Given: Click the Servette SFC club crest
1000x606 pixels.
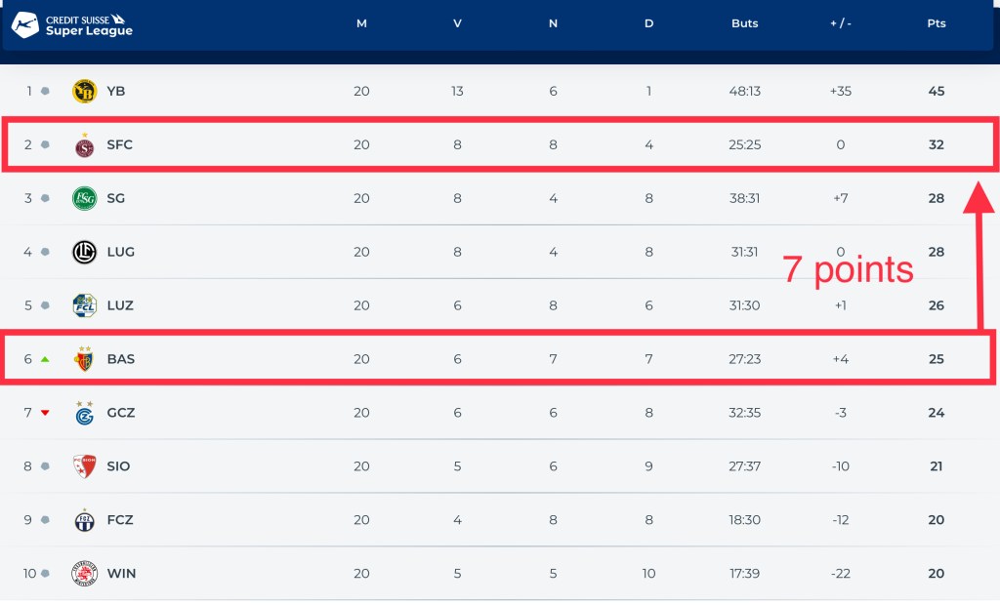Looking at the screenshot, I should coord(85,145).
